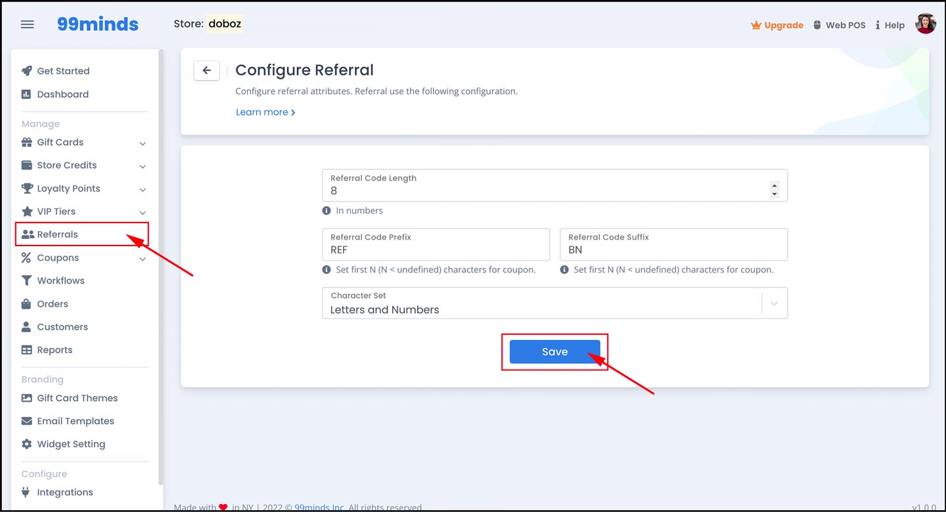Viewport: 946px width, 512px height.
Task: Click the Customers person icon
Action: [x=26, y=327]
